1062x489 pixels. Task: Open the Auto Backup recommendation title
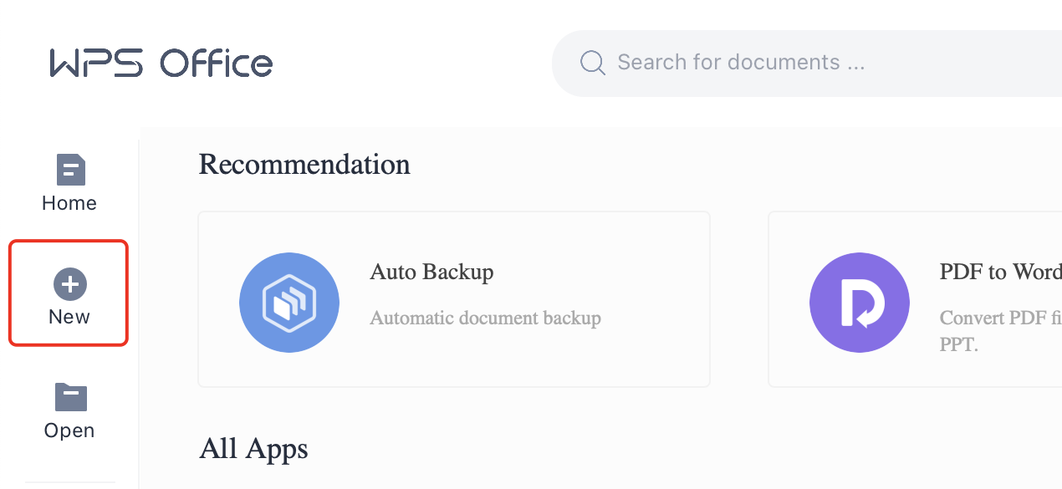431,273
